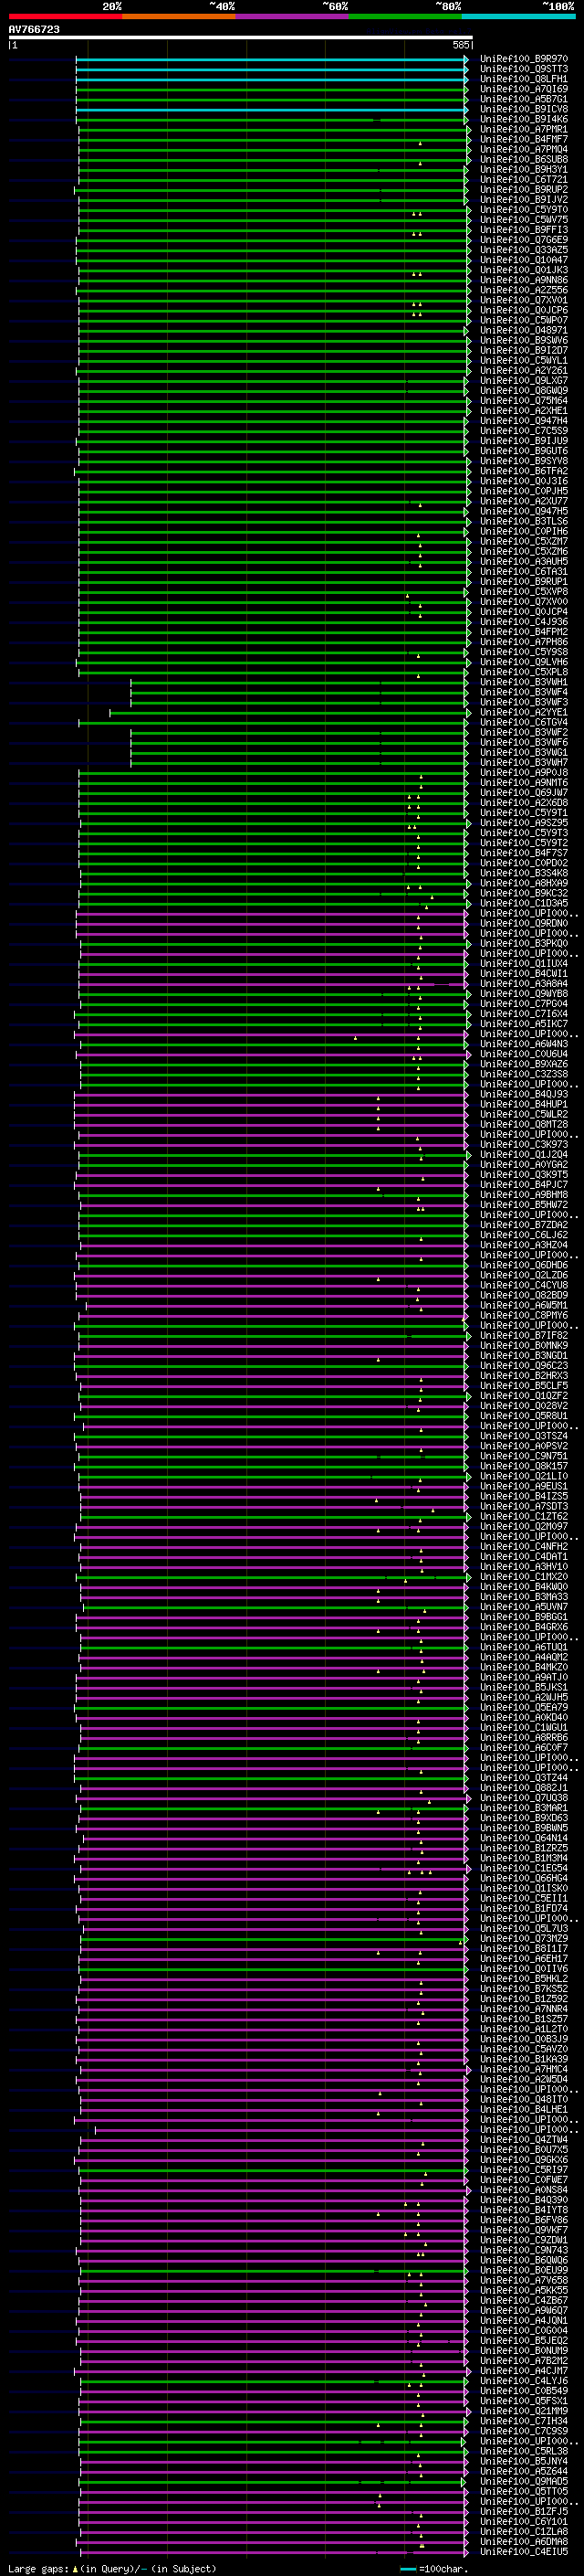Select label UniRef100_A9SZ95
Screen dimensions: 584x2576
(523, 823)
